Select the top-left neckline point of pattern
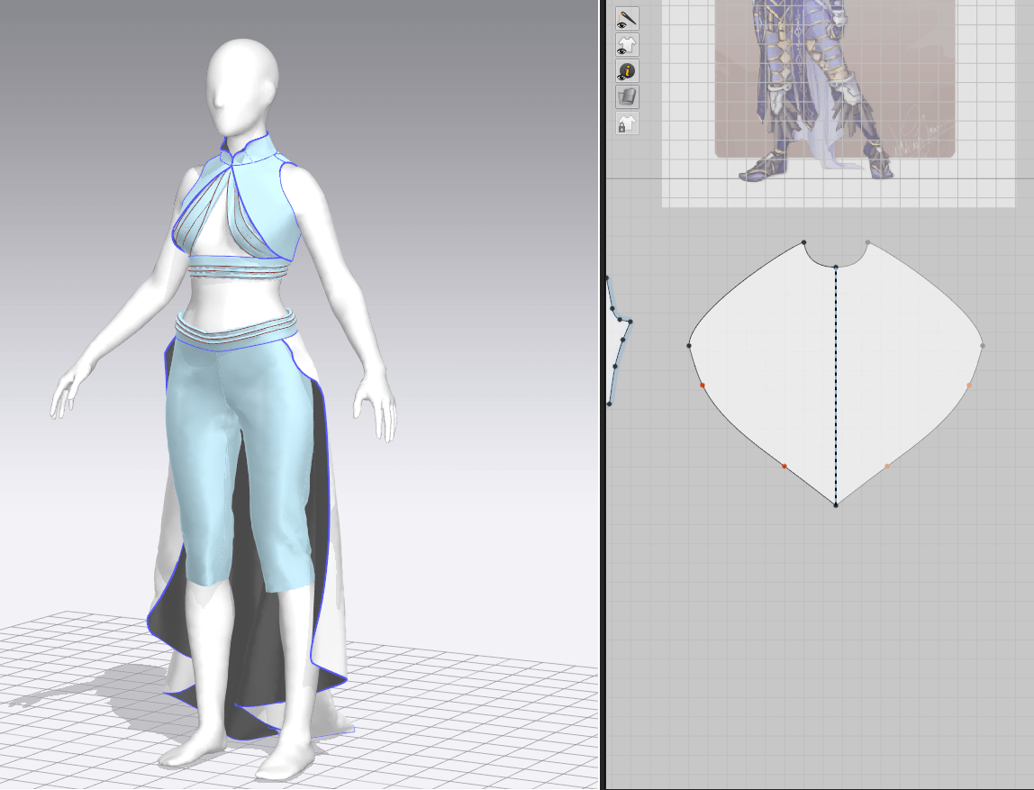This screenshot has height=790, width=1034. [x=803, y=242]
